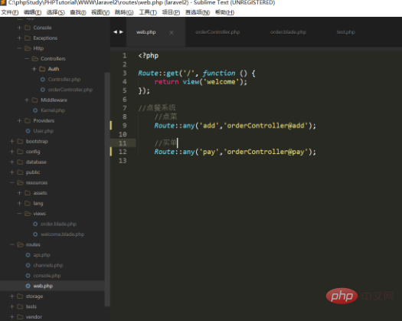Click folder icon for Console

28,28
